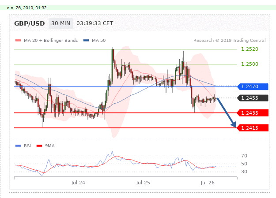Screen dimensions: 276x198
Task: Click the 9MA legend label
Action: pos(50,146)
